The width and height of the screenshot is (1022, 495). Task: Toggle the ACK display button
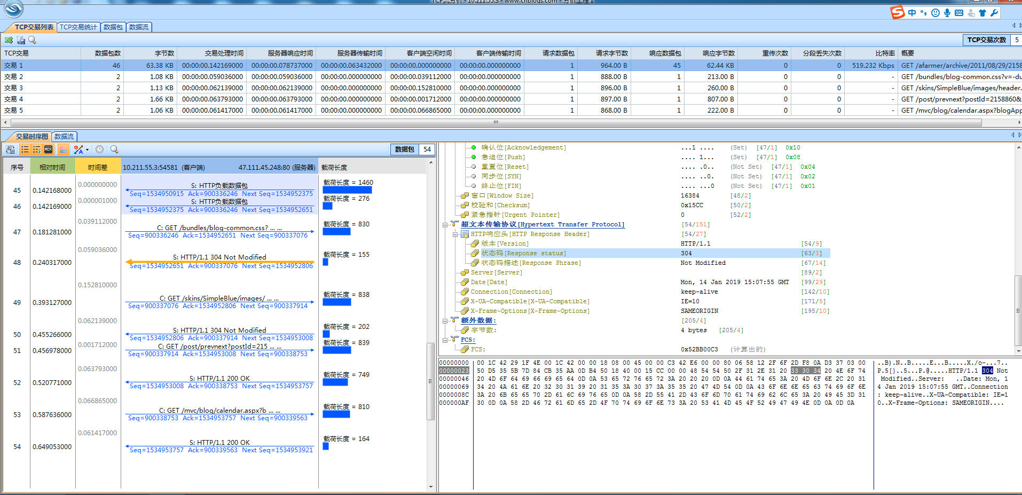coord(49,150)
